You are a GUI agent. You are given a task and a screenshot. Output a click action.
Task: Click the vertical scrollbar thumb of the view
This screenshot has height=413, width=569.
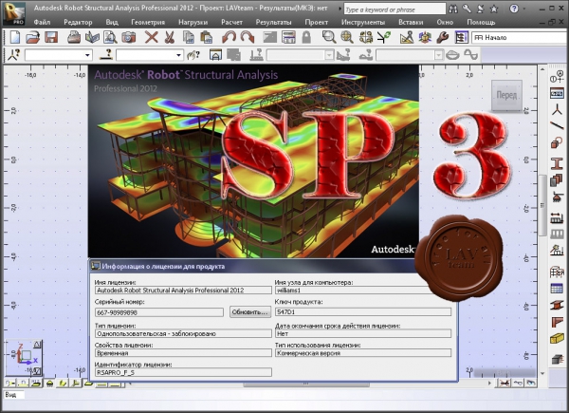[542, 205]
